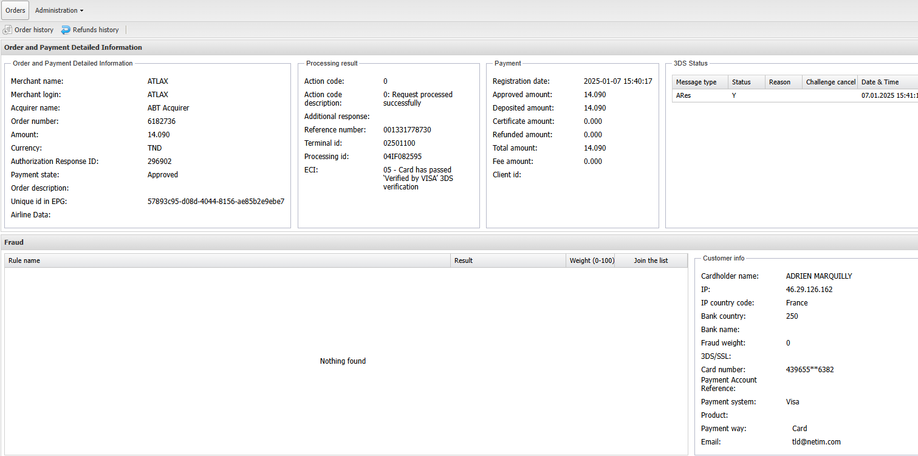The image size is (918, 456).
Task: Click the Challenge cancel column header
Action: [x=830, y=82]
